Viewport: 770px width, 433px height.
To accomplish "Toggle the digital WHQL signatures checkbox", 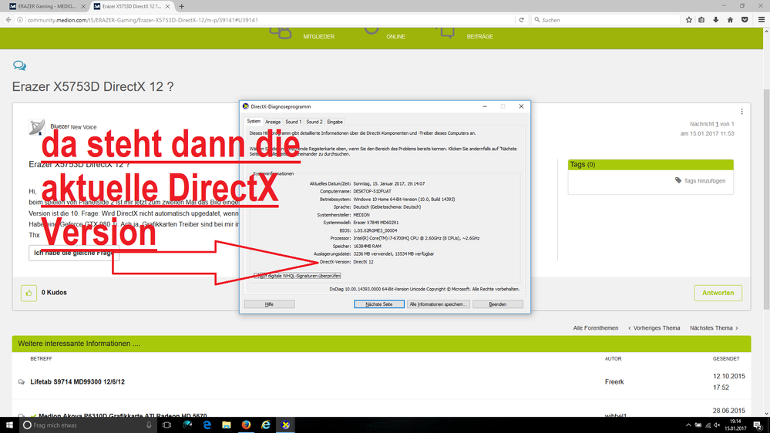I will pos(257,275).
